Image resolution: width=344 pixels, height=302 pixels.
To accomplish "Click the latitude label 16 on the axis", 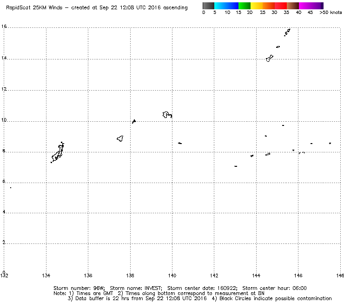I will 4,26.
